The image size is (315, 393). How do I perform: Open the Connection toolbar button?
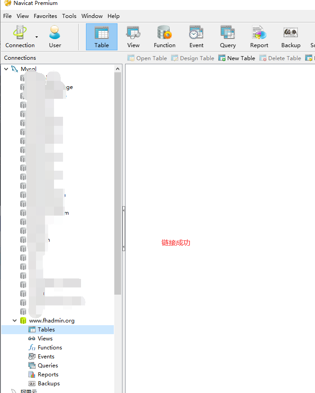[20, 37]
